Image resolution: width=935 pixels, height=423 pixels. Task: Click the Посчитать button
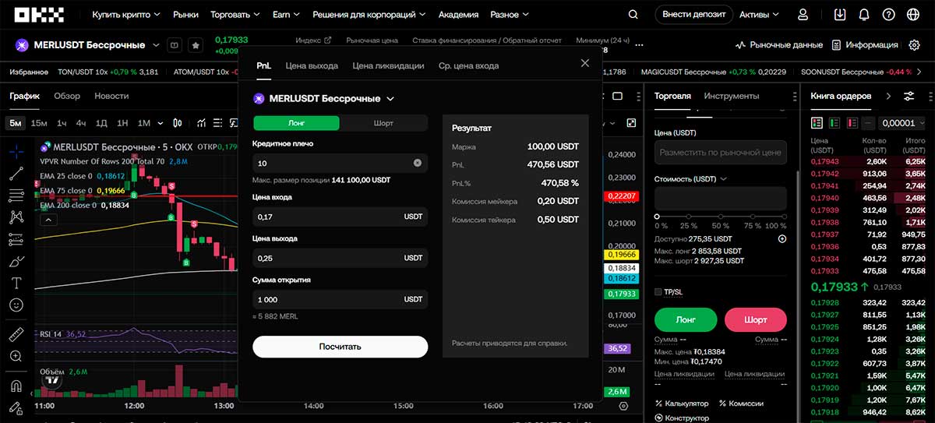340,347
